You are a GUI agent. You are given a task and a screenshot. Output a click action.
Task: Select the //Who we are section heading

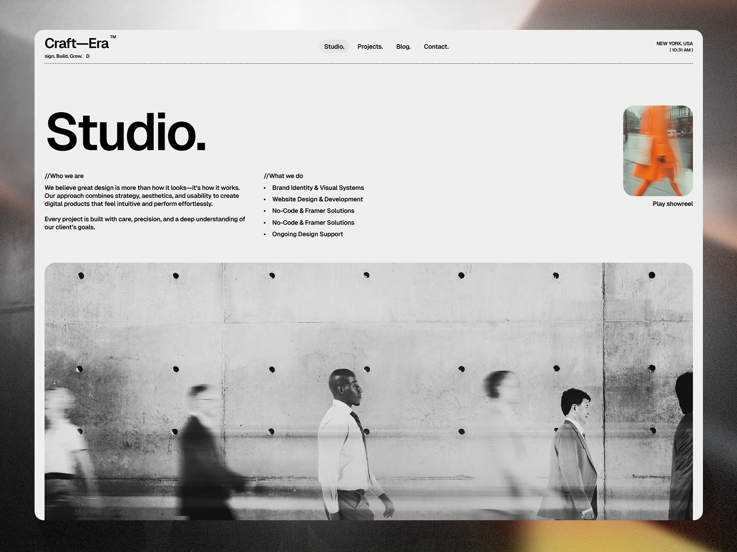point(64,176)
